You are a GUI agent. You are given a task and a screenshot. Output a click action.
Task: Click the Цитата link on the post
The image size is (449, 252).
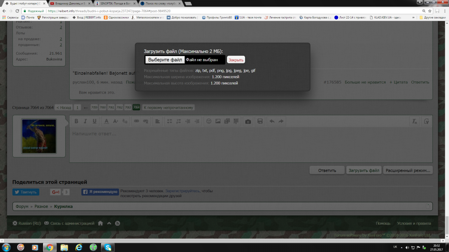click(x=398, y=82)
